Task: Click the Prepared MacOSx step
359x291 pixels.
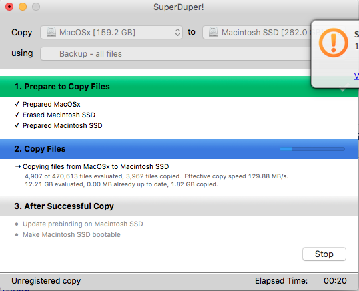Action: [x=51, y=104]
